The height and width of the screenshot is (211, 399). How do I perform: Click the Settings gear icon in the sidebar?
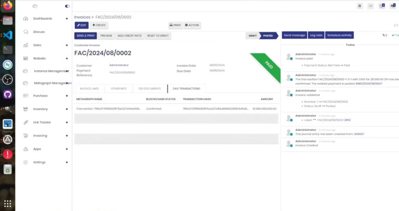[25, 162]
